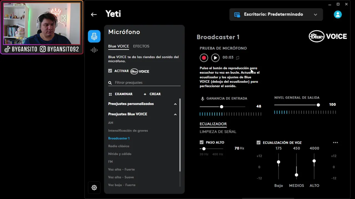Select the Voz alta - Fuerte preset

pos(121,169)
